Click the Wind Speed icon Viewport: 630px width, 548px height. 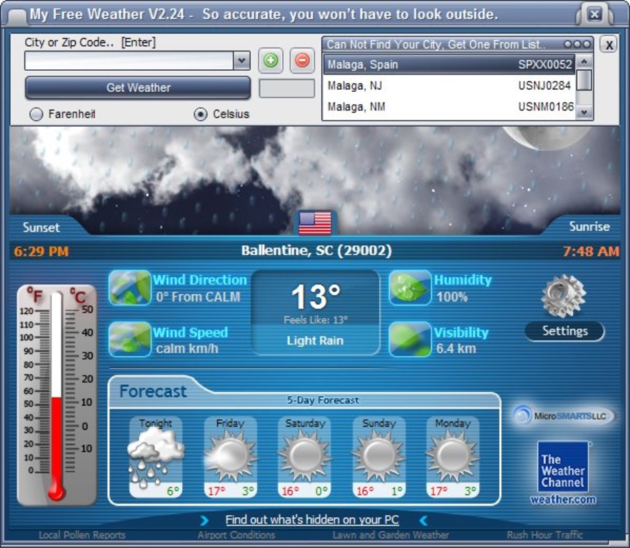tap(129, 339)
